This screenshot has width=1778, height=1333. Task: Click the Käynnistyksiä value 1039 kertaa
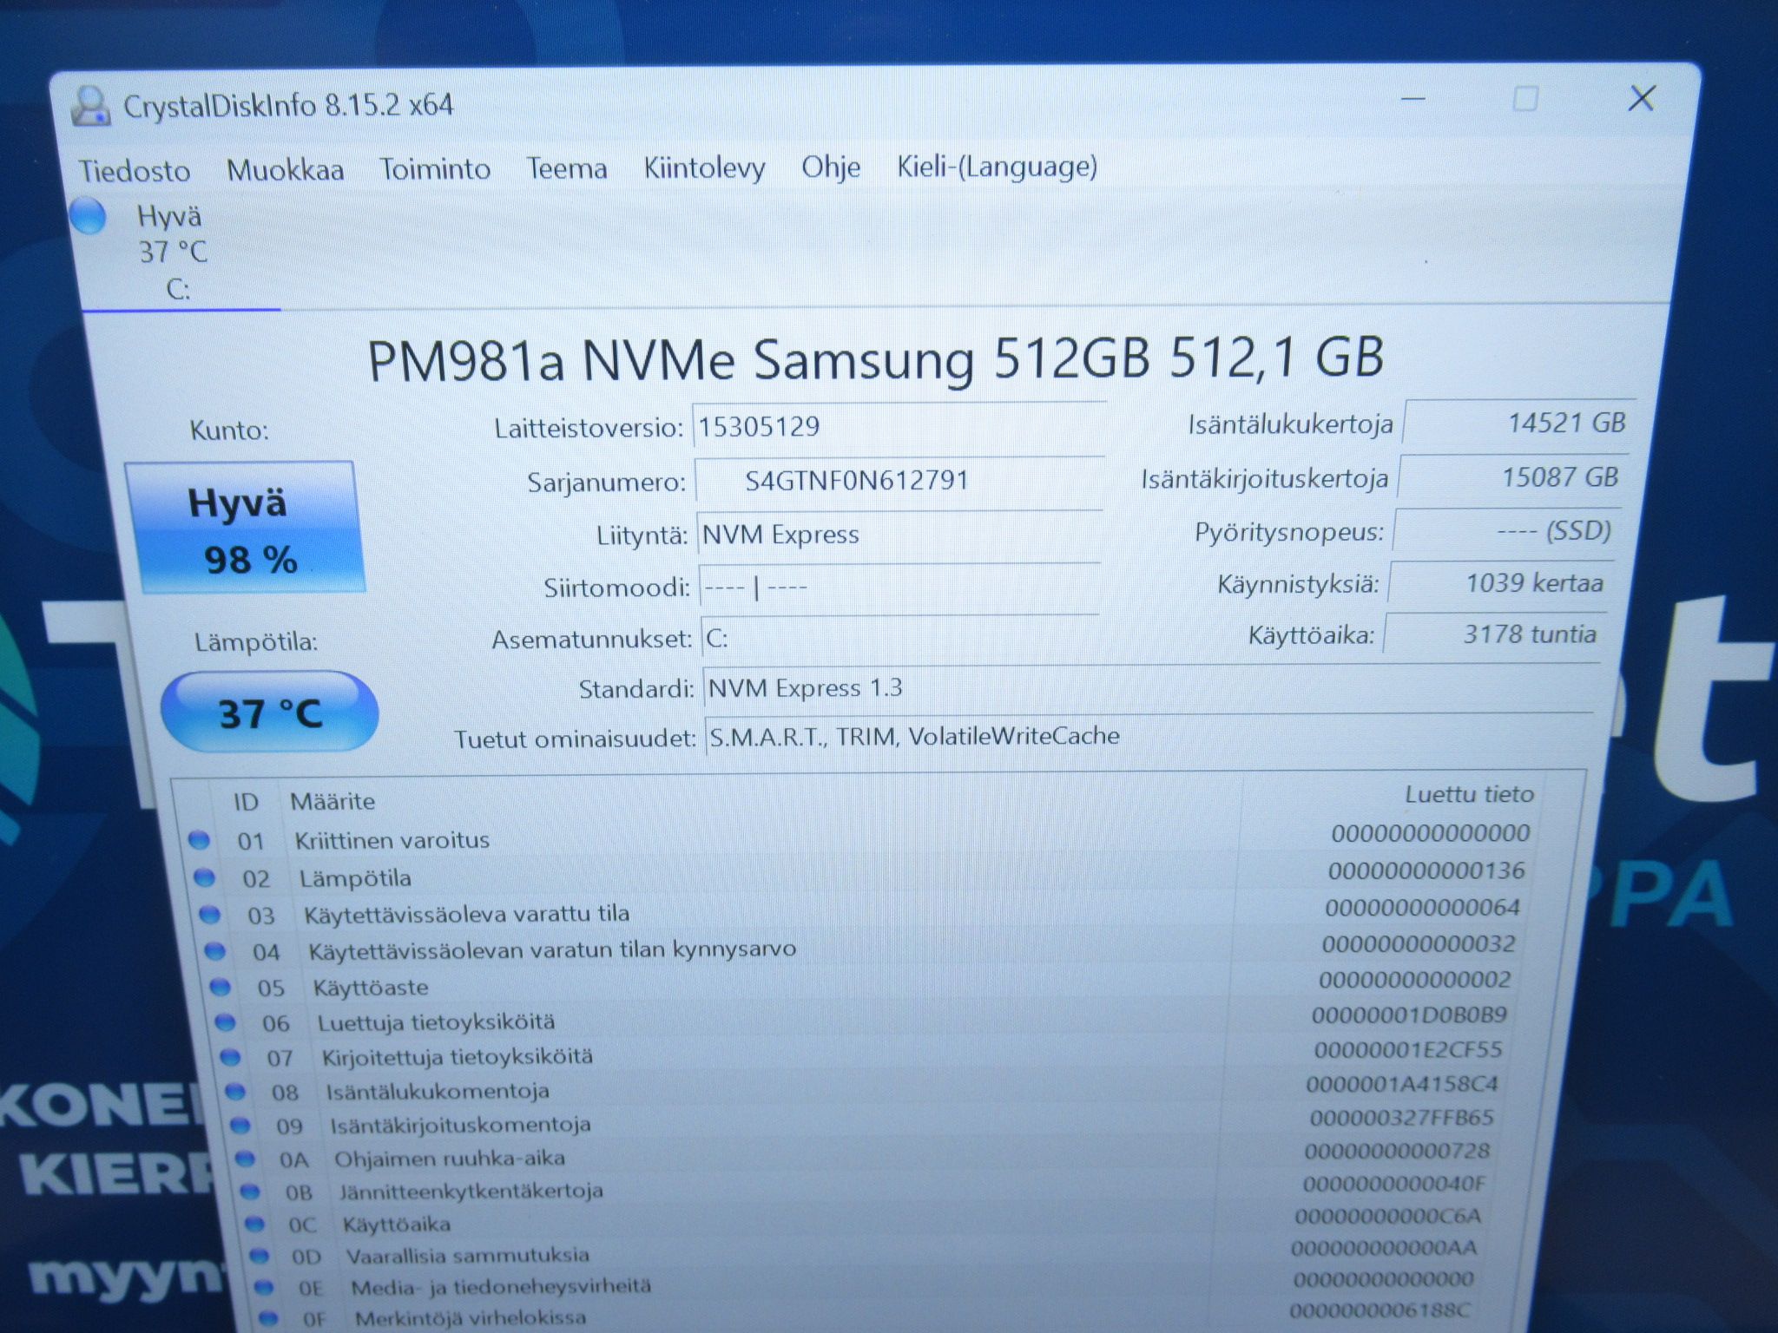(x=1499, y=582)
